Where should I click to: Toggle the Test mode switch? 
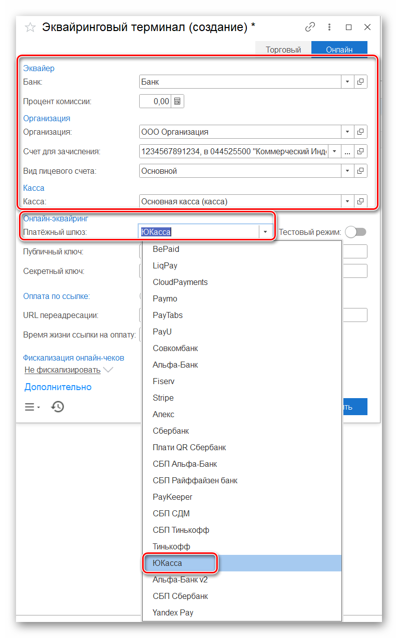356,232
